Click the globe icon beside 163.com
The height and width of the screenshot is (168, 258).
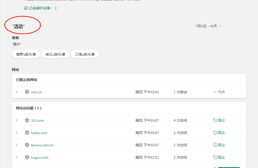(27, 120)
